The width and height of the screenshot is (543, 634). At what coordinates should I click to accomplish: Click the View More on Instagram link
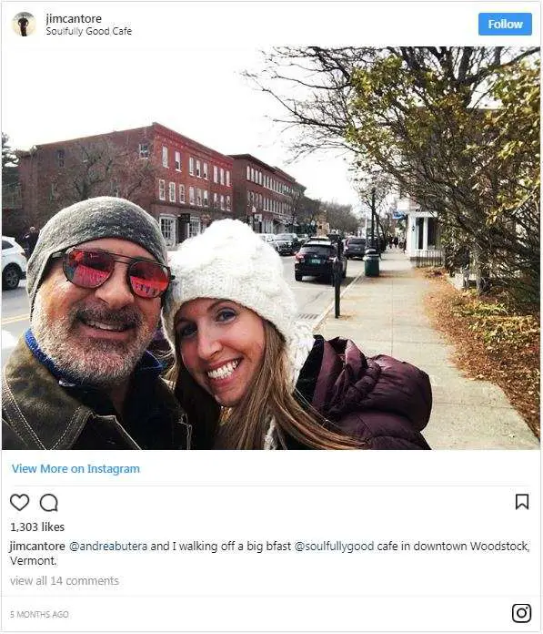75,468
